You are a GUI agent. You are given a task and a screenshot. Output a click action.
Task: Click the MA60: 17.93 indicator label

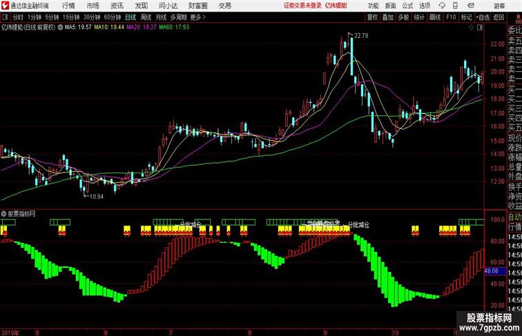click(174, 28)
